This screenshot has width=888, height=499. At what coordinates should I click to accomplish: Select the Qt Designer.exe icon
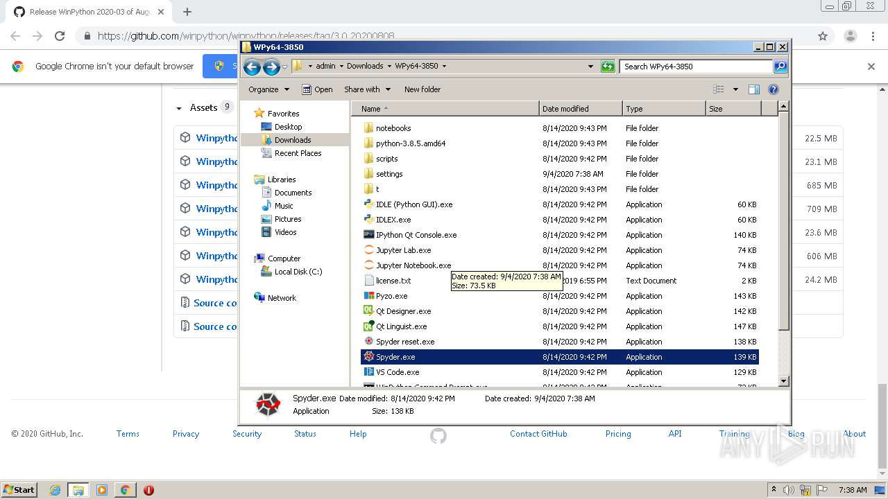click(x=369, y=311)
